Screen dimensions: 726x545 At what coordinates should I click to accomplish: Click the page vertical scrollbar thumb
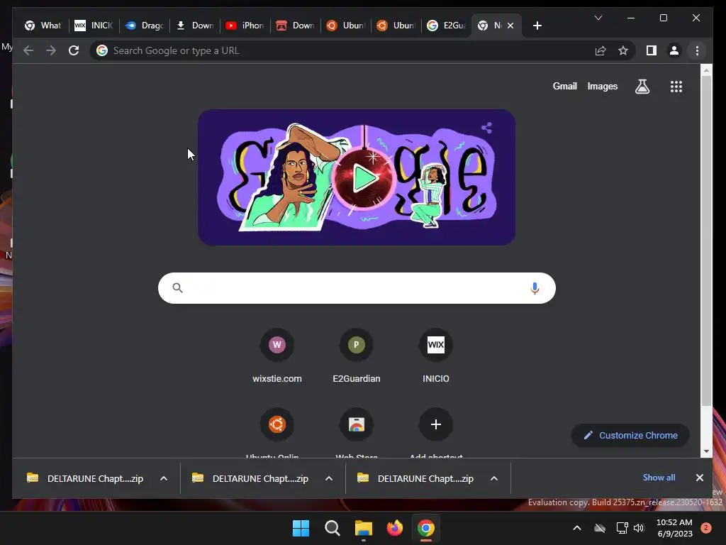point(706,241)
